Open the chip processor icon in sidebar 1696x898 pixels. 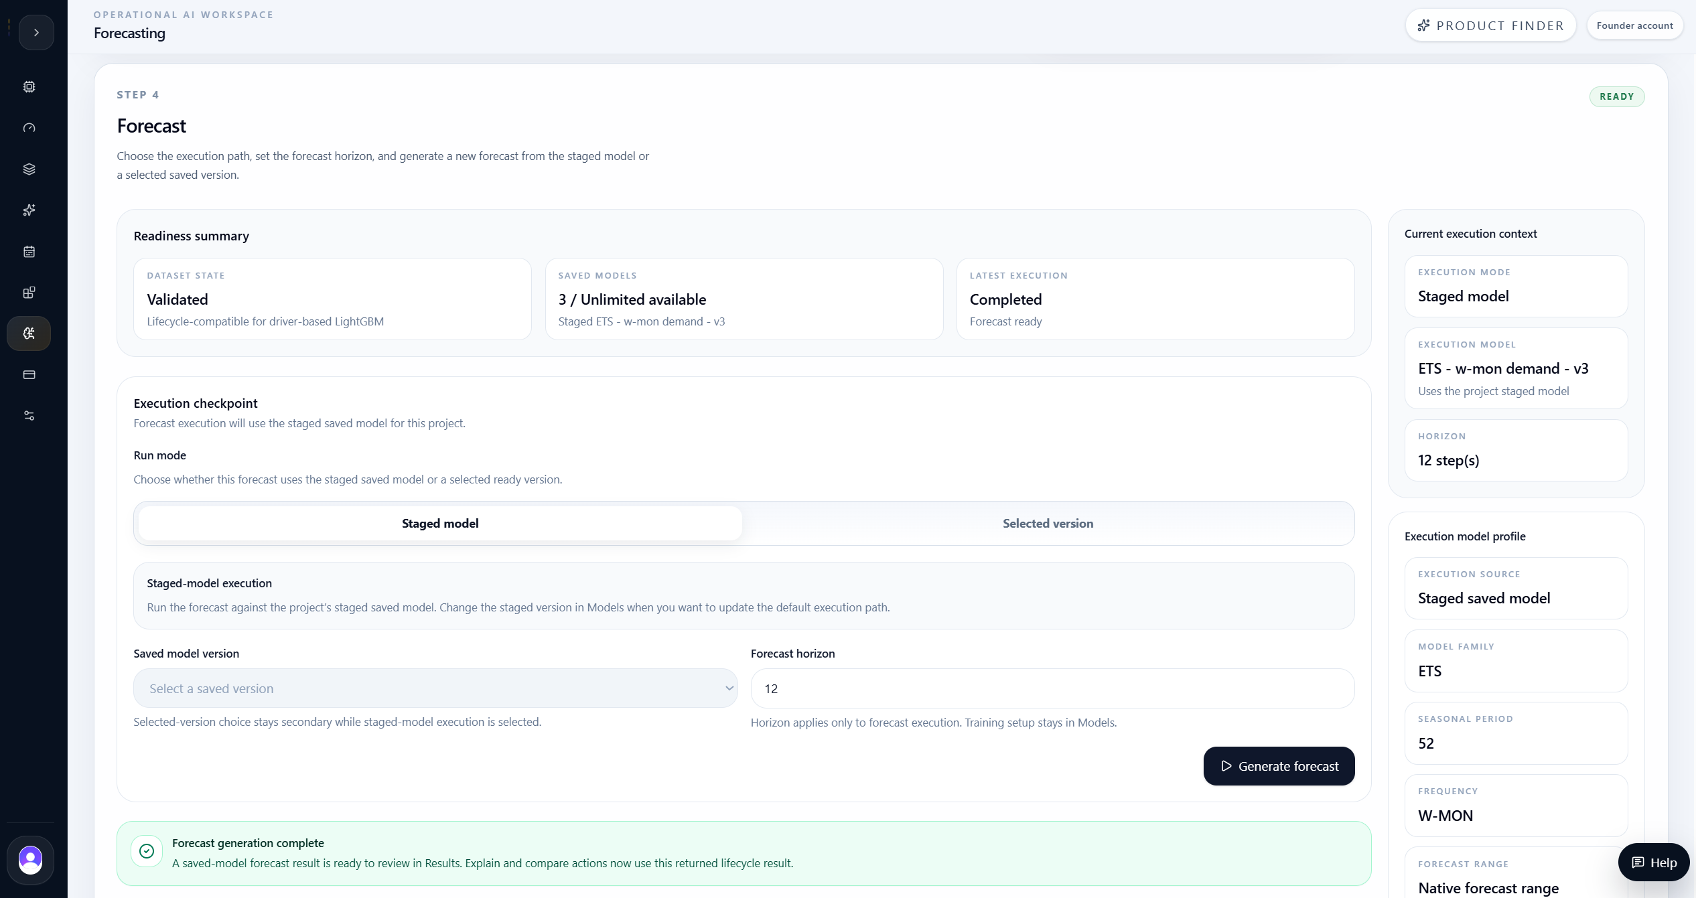pos(29,86)
